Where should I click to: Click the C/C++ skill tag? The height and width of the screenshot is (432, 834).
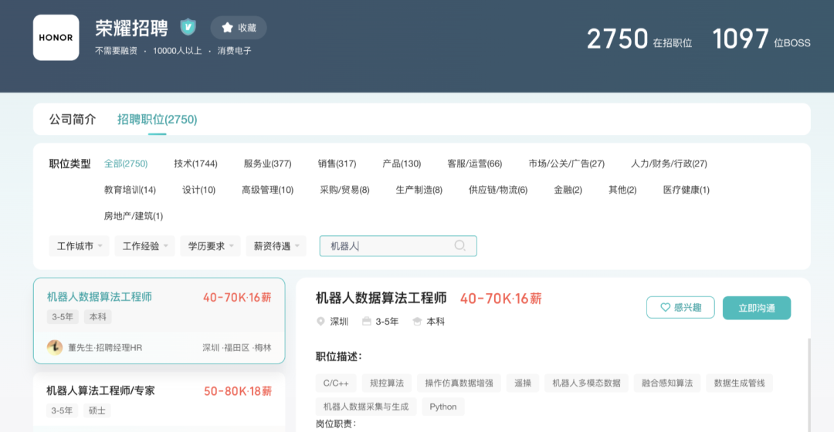336,383
